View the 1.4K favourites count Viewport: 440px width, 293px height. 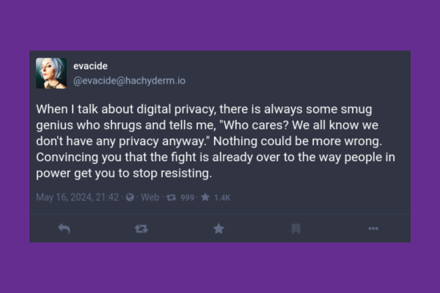point(222,197)
